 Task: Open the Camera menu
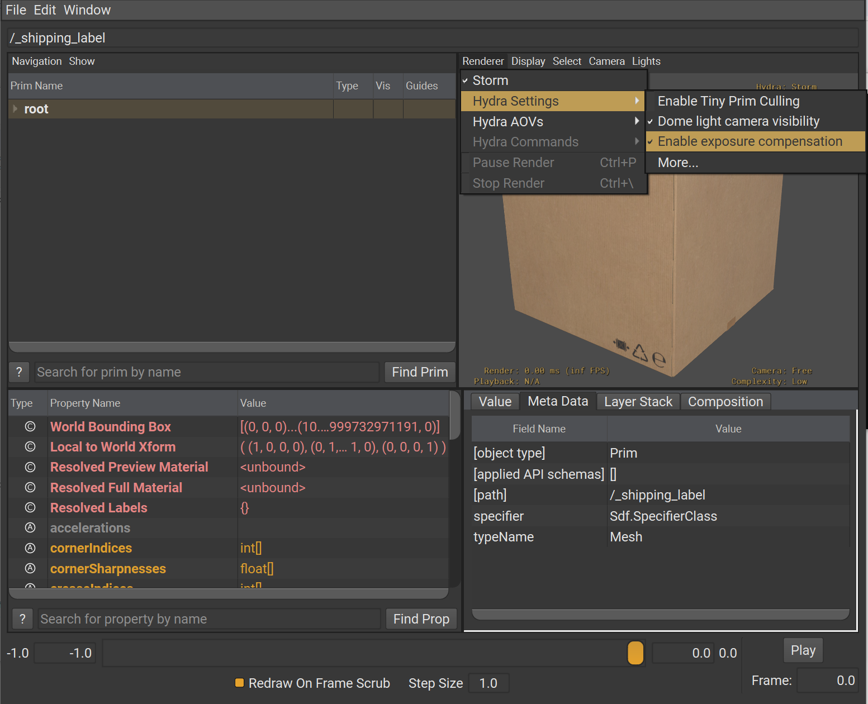tap(606, 61)
